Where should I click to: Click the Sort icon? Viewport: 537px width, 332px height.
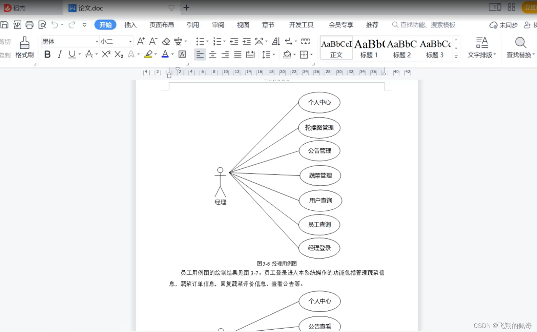tap(276, 41)
